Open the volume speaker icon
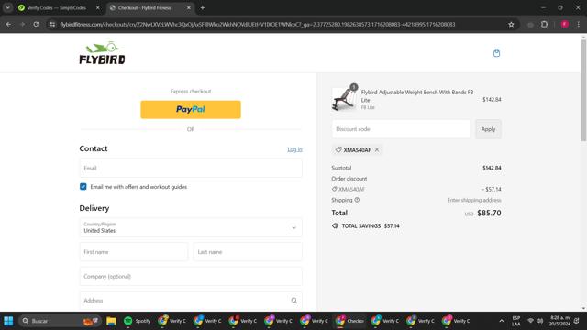Viewport: 587px width, 330px height. [x=539, y=321]
